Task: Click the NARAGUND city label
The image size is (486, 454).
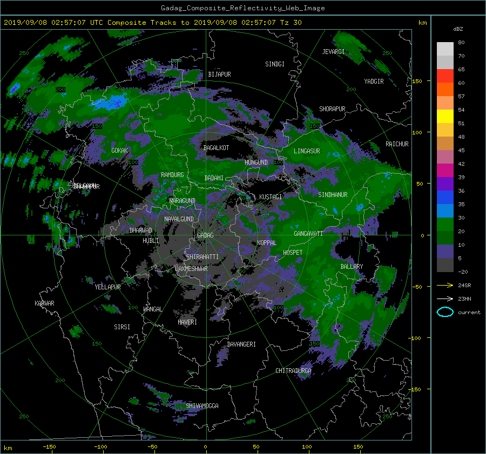Action: tap(183, 201)
